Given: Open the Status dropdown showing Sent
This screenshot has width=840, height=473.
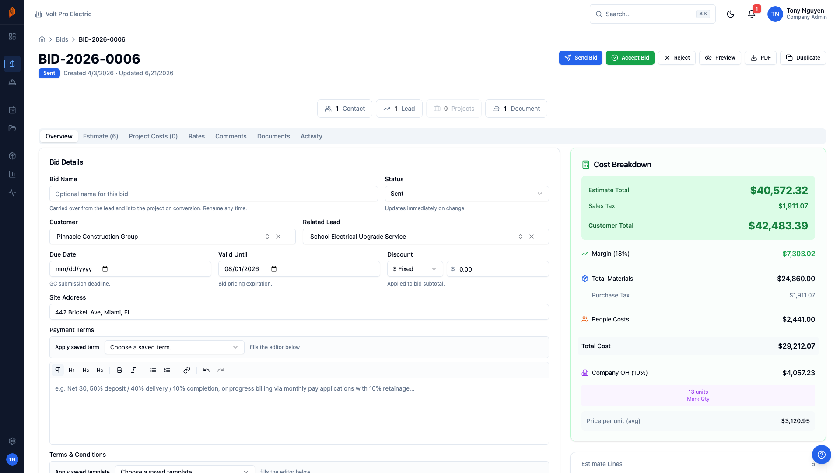Looking at the screenshot, I should [x=467, y=194].
